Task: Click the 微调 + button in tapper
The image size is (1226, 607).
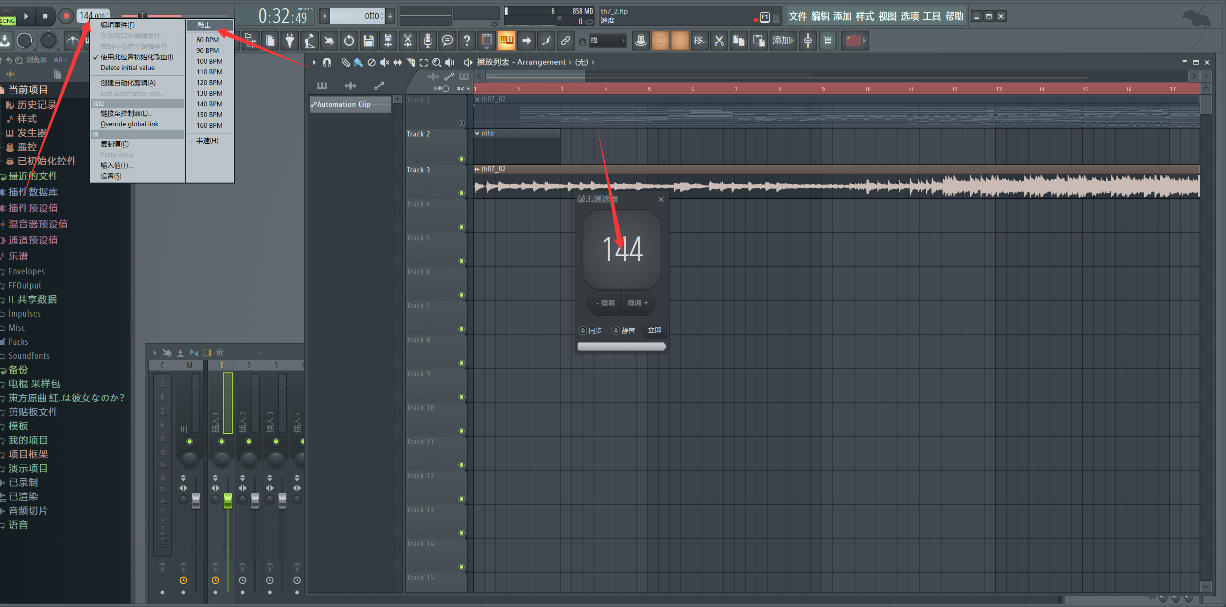Action: click(x=637, y=303)
